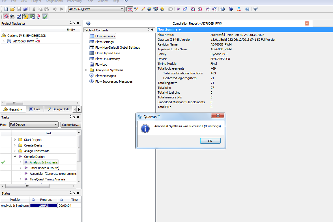Switch to the Design Units tab

(x=58, y=109)
